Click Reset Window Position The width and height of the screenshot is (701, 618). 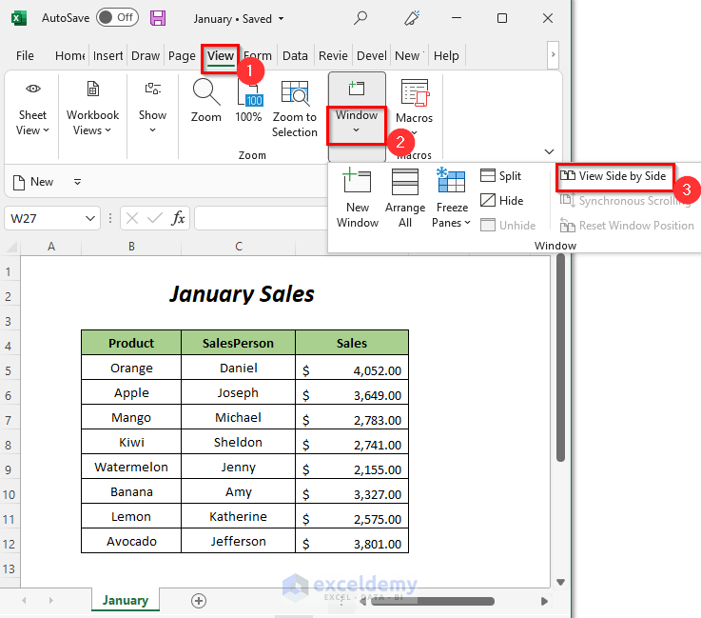point(627,226)
